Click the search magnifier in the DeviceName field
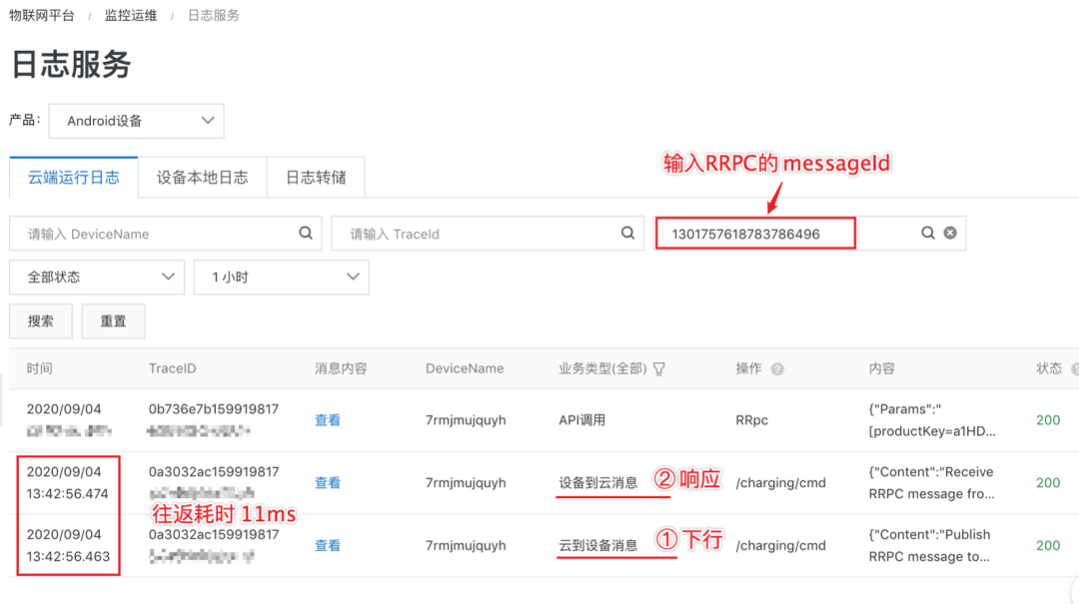The image size is (1079, 604). pos(306,232)
